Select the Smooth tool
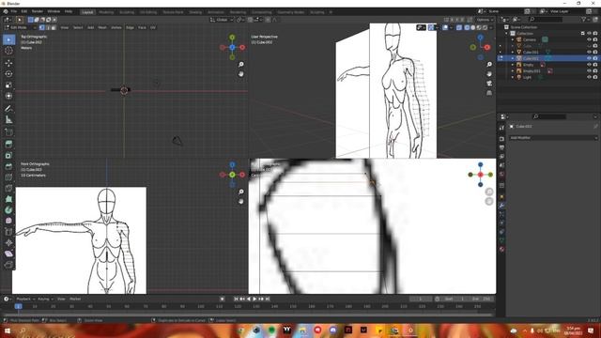Image resolution: width=601 pixels, height=338 pixels. click(x=8, y=221)
